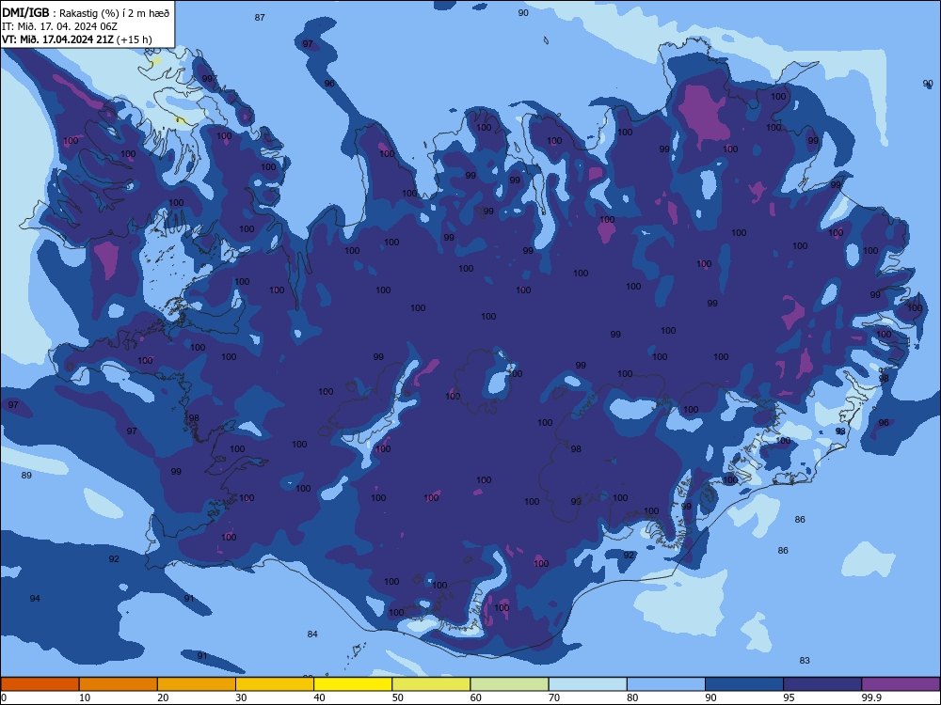The width and height of the screenshot is (941, 705).
Task: Click the legend scale label '30'
Action: tap(241, 697)
